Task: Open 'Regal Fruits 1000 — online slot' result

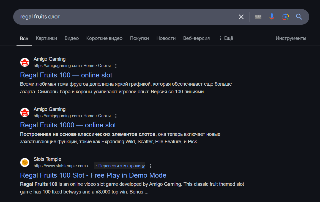Action: point(68,125)
